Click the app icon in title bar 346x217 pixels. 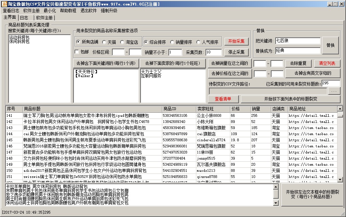click(4, 4)
